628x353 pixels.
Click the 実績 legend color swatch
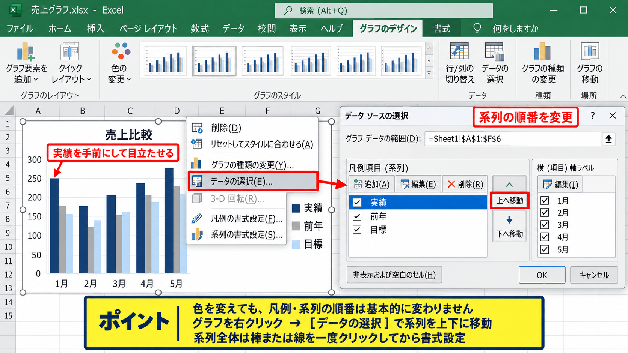(x=296, y=208)
